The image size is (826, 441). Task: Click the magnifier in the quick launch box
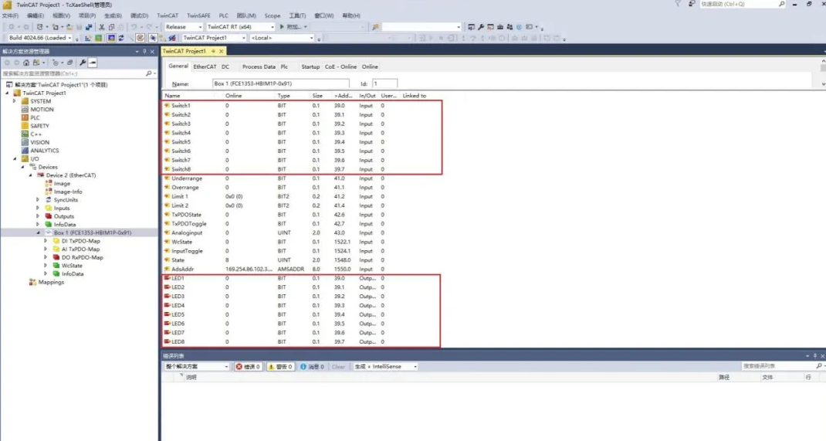781,4
